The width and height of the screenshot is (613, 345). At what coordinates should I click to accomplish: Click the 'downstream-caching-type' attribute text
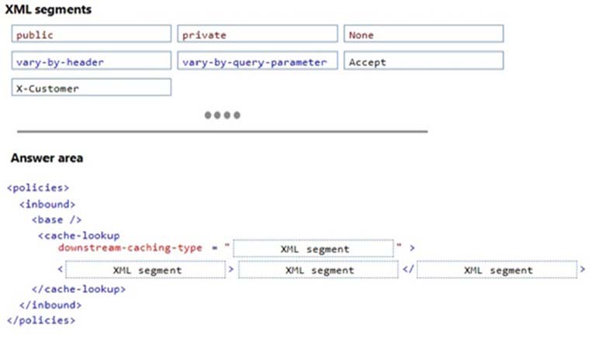(x=130, y=248)
